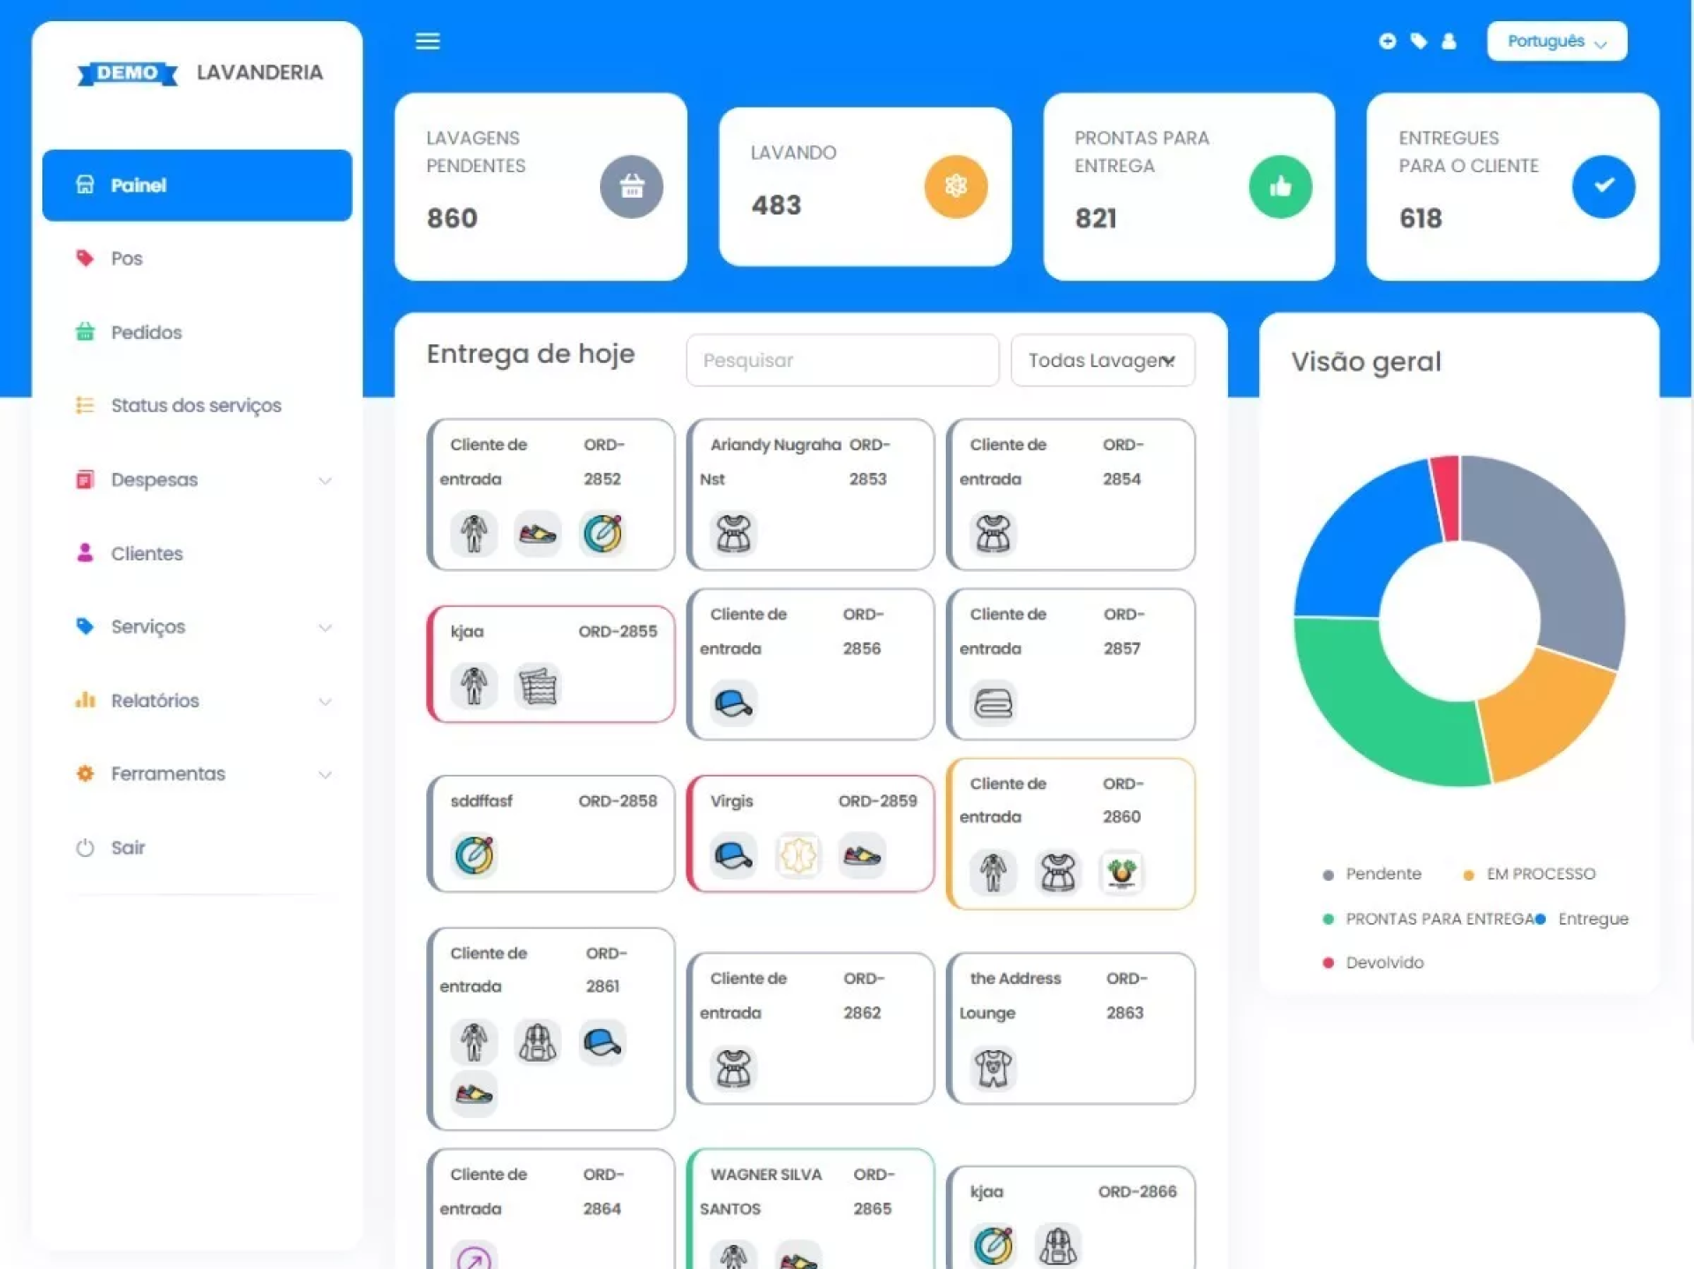This screenshot has width=1694, height=1269.
Task: Open the user profile icon in header
Action: pyautogui.click(x=1449, y=41)
